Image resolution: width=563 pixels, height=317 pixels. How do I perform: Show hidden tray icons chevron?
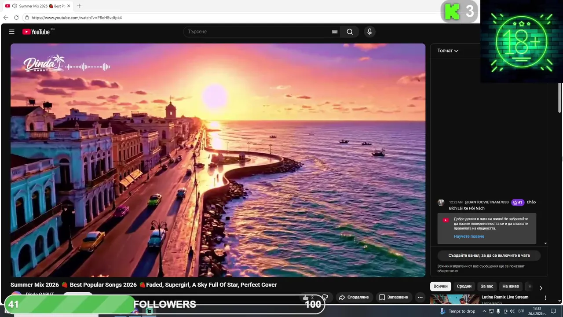coord(484,311)
